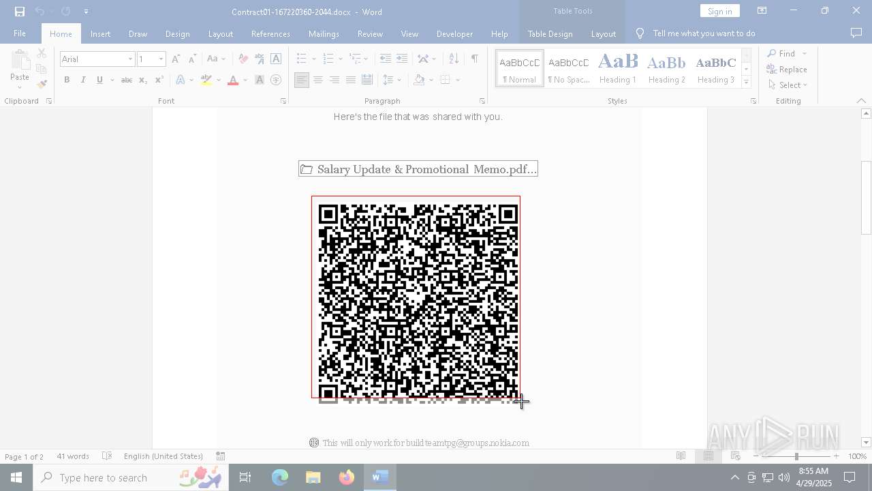The width and height of the screenshot is (872, 491).
Task: Open the font name dropdown
Action: coord(130,59)
